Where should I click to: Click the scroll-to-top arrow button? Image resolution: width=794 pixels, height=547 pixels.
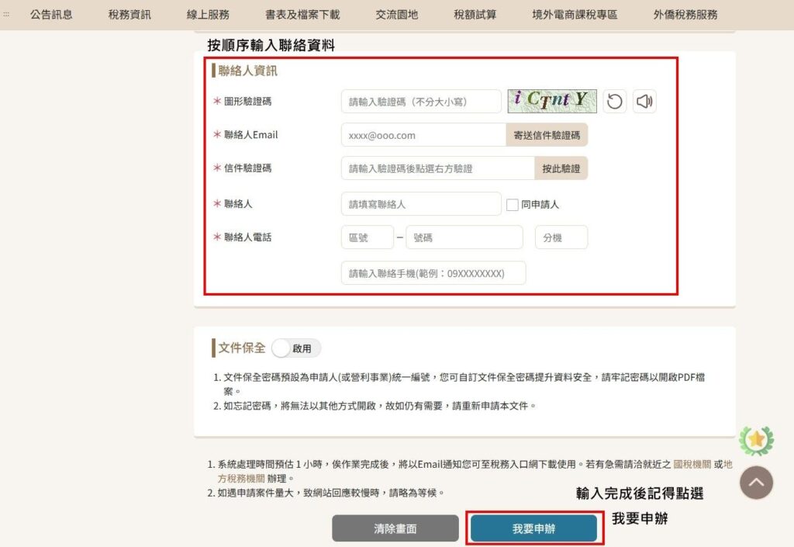point(756,483)
